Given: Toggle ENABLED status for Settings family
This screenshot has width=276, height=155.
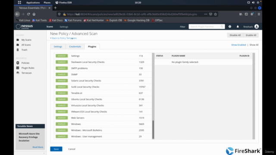Looking at the screenshot, I should coord(62,56).
